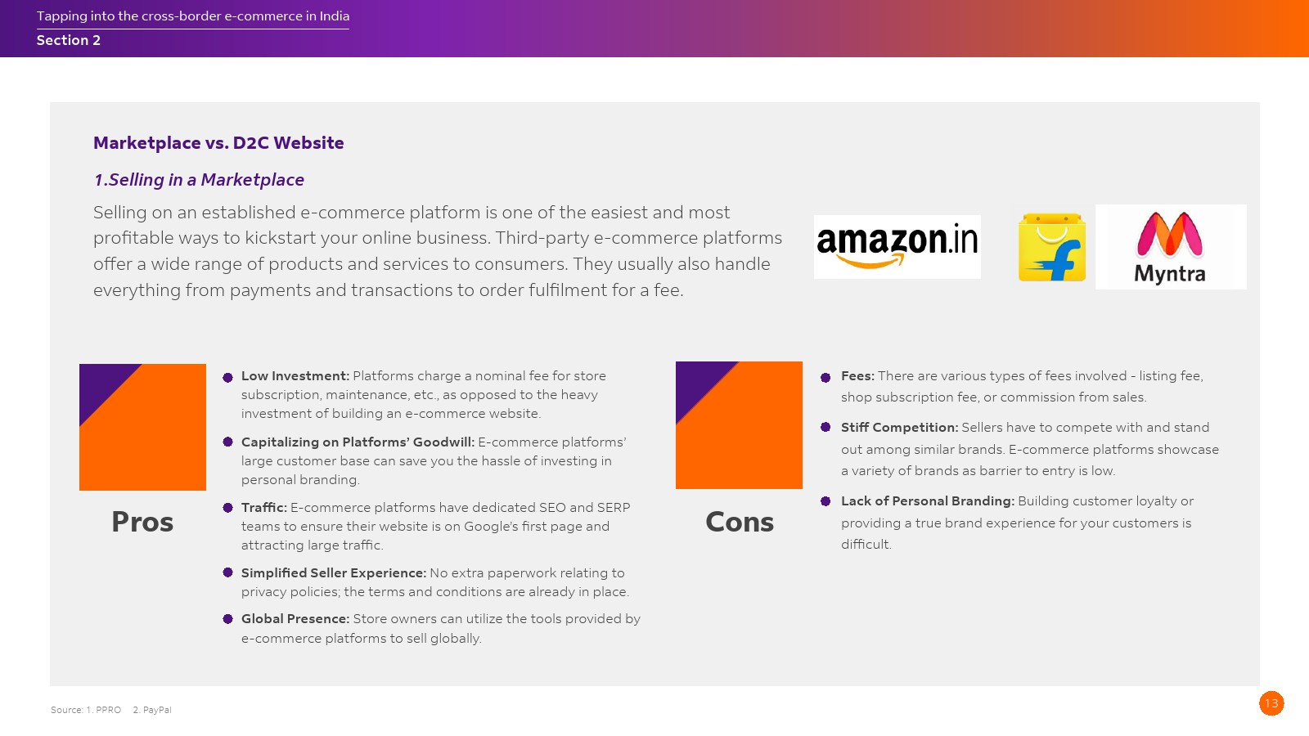The height and width of the screenshot is (736, 1309).
Task: Click the Marketplace vs. D2C Website heading
Action: pyautogui.click(x=218, y=143)
